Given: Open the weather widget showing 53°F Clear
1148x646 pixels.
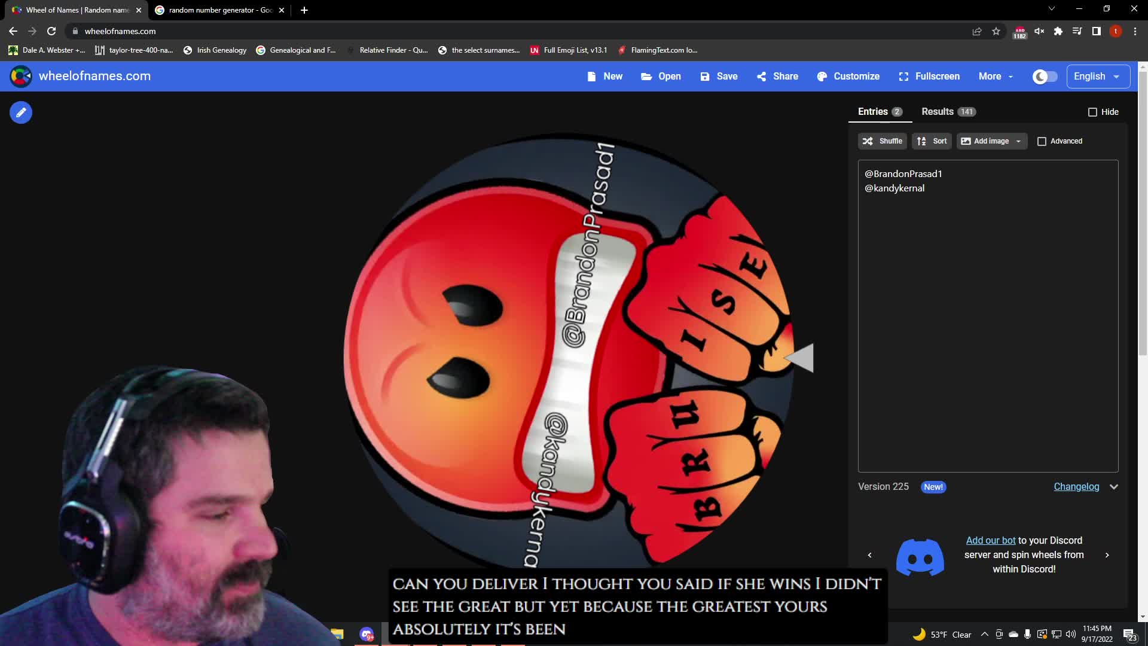Looking at the screenshot, I should click(942, 635).
